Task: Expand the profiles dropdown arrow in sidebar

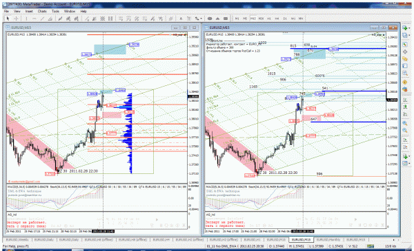Action: (x=409, y=35)
